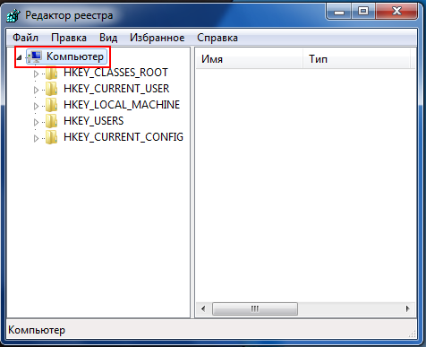Expand the HKEY_CLASSES_ROOT key
This screenshot has width=426, height=347.
tap(36, 74)
